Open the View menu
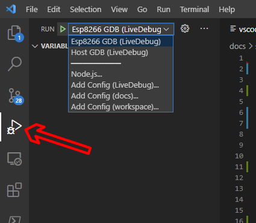The image size is (256, 223). point(119,10)
